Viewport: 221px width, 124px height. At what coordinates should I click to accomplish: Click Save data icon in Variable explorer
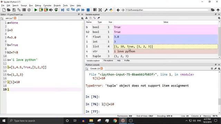point(90,18)
